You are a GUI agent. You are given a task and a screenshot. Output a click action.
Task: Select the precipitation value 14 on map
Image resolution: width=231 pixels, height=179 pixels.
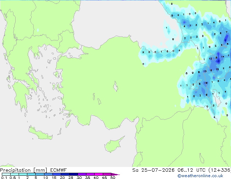click(223, 57)
